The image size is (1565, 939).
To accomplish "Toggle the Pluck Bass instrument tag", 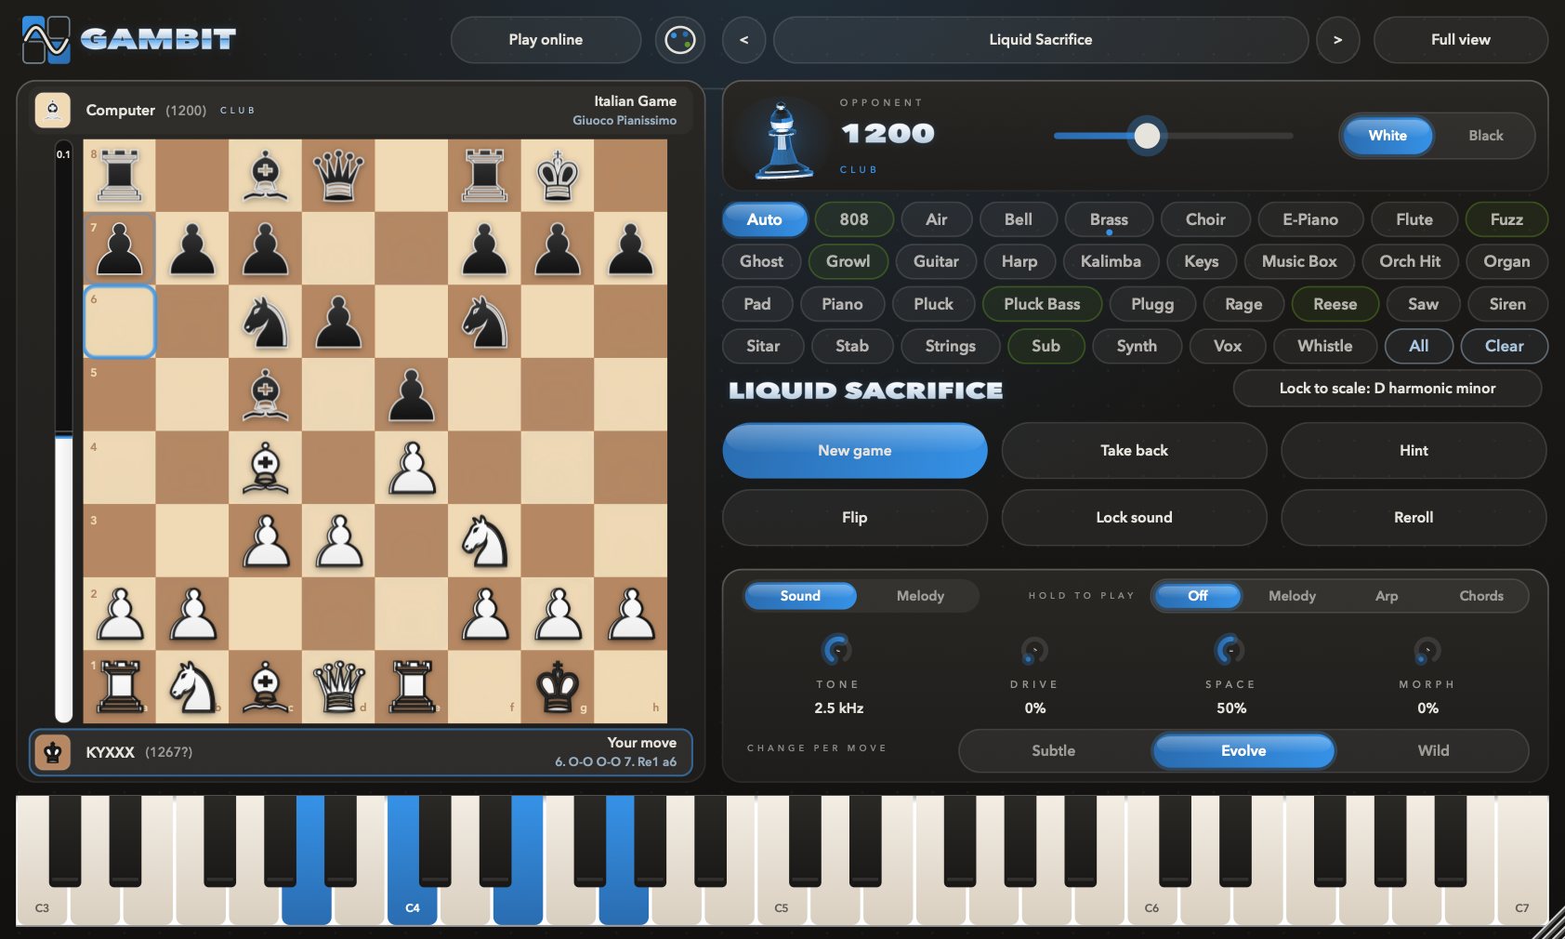I will click(1041, 304).
